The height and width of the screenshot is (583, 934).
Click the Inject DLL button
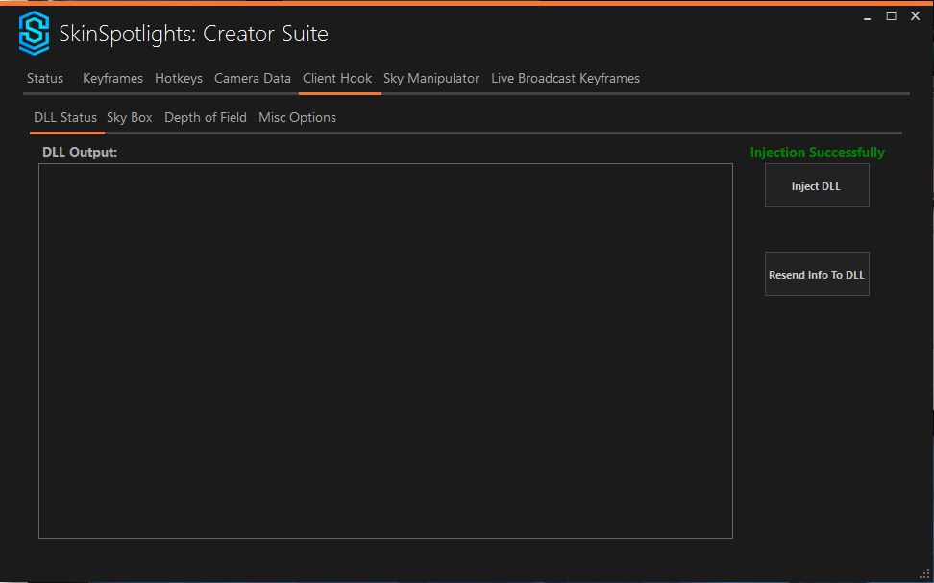point(817,185)
